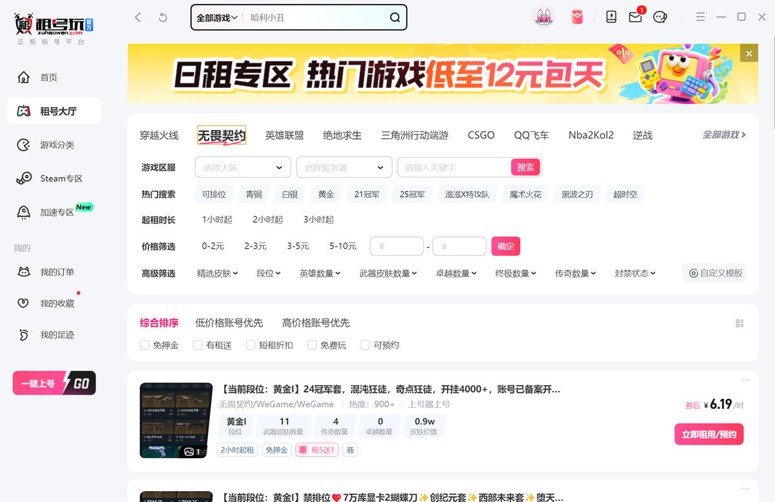Expand the 选择大区 dropdown

tap(242, 167)
